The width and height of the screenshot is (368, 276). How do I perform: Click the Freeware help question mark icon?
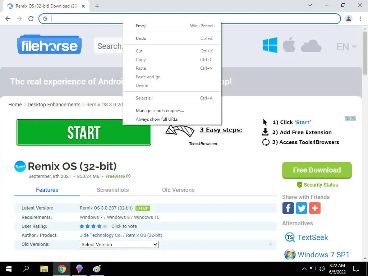(x=128, y=176)
